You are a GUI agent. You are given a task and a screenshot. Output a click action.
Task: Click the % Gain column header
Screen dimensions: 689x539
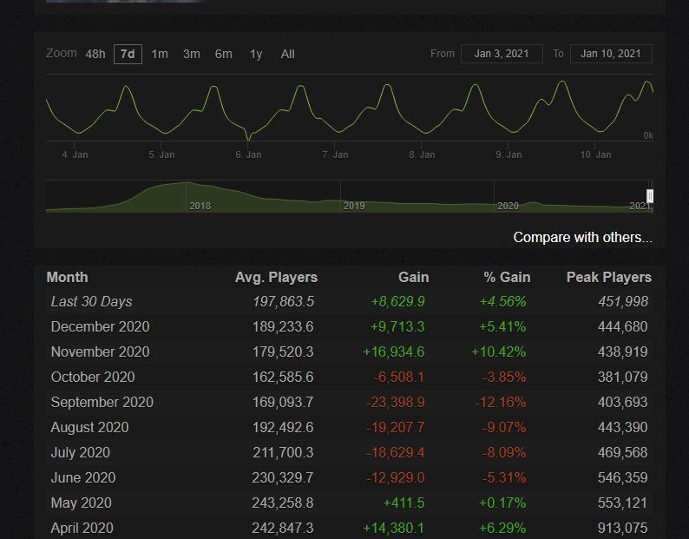[507, 277]
